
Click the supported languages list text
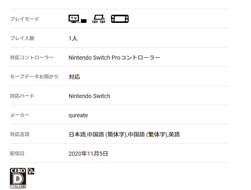point(124,134)
